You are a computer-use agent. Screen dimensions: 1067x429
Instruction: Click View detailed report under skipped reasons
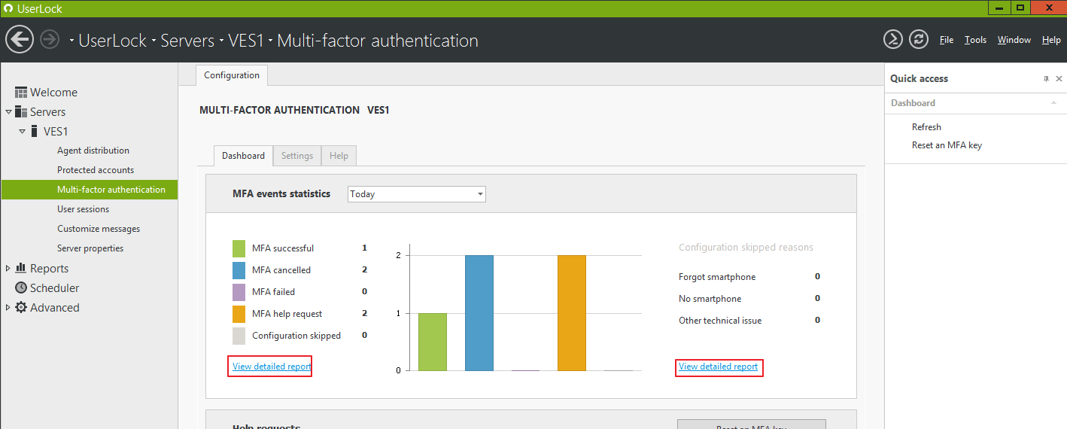(x=718, y=367)
